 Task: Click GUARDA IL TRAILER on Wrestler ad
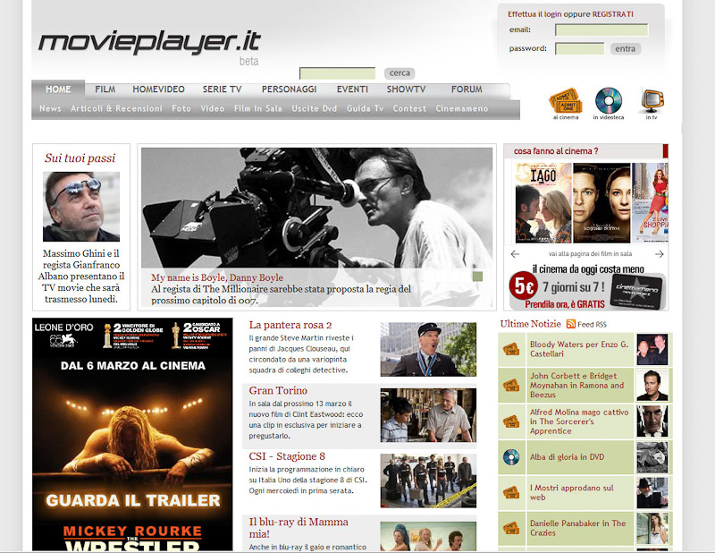133,500
